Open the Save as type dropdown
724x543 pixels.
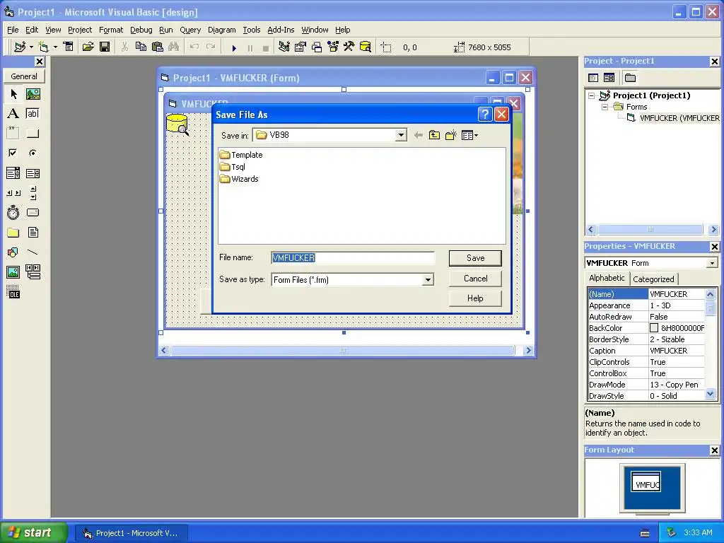pos(428,280)
